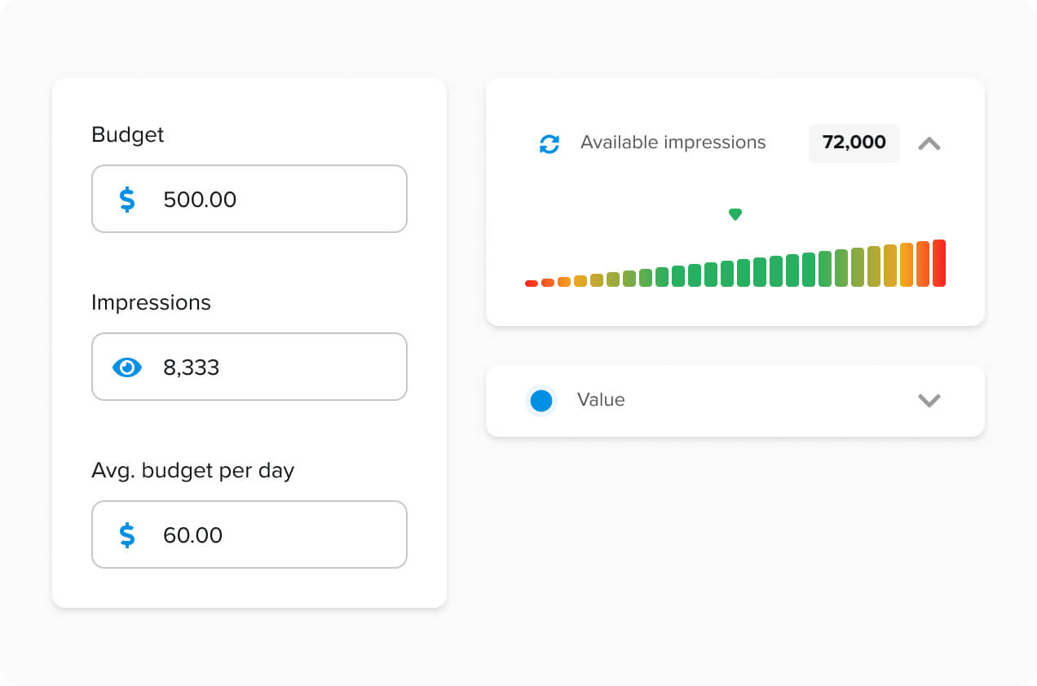
Task: Click the "Impressions" field label
Action: (x=151, y=302)
